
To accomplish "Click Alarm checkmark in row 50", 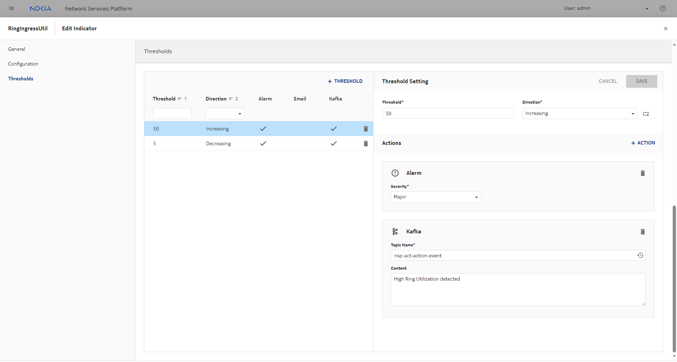I will 263,129.
